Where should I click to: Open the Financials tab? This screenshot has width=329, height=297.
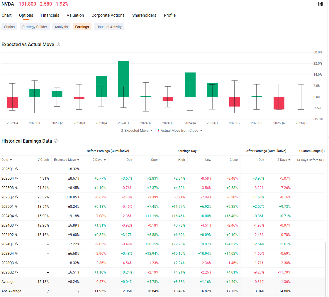click(50, 15)
